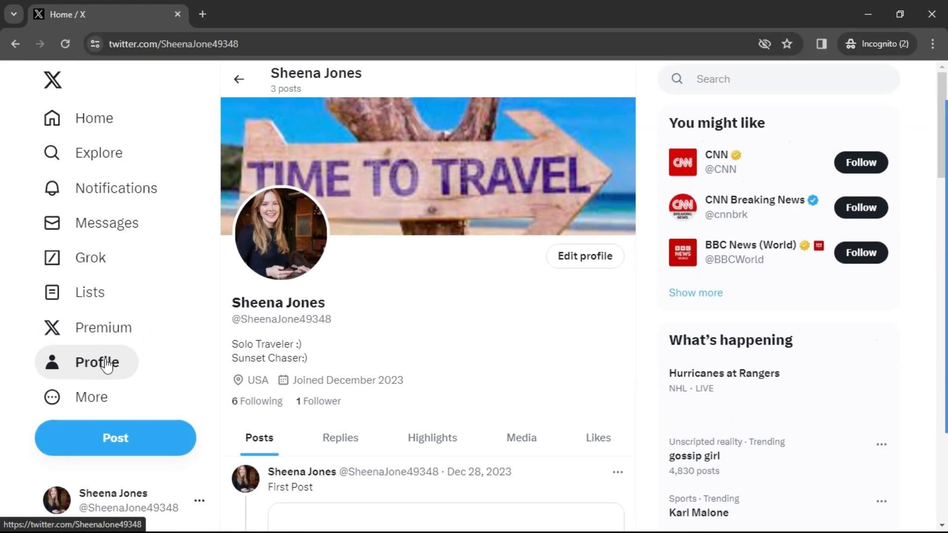The image size is (948, 533).
Task: Click the Edit profile button
Action: (585, 256)
